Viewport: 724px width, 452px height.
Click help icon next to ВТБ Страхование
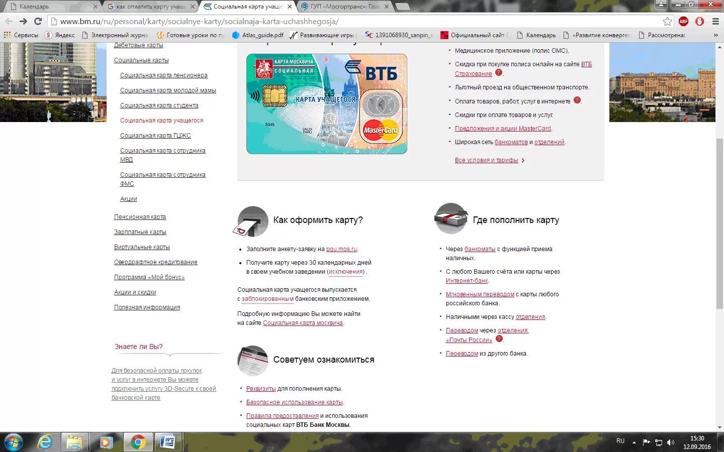[499, 72]
